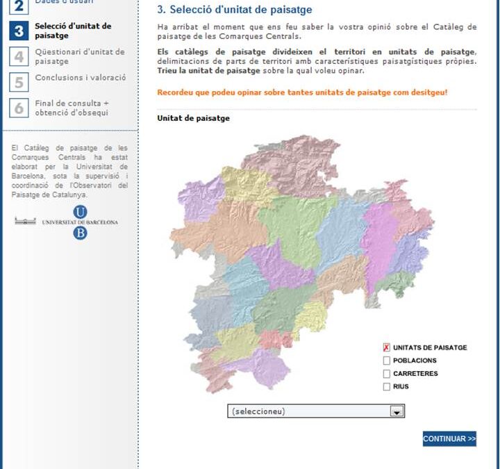Viewport: 500px width, 469px height.
Task: Go to Conclusions i valoració step
Action: pyautogui.click(x=81, y=78)
